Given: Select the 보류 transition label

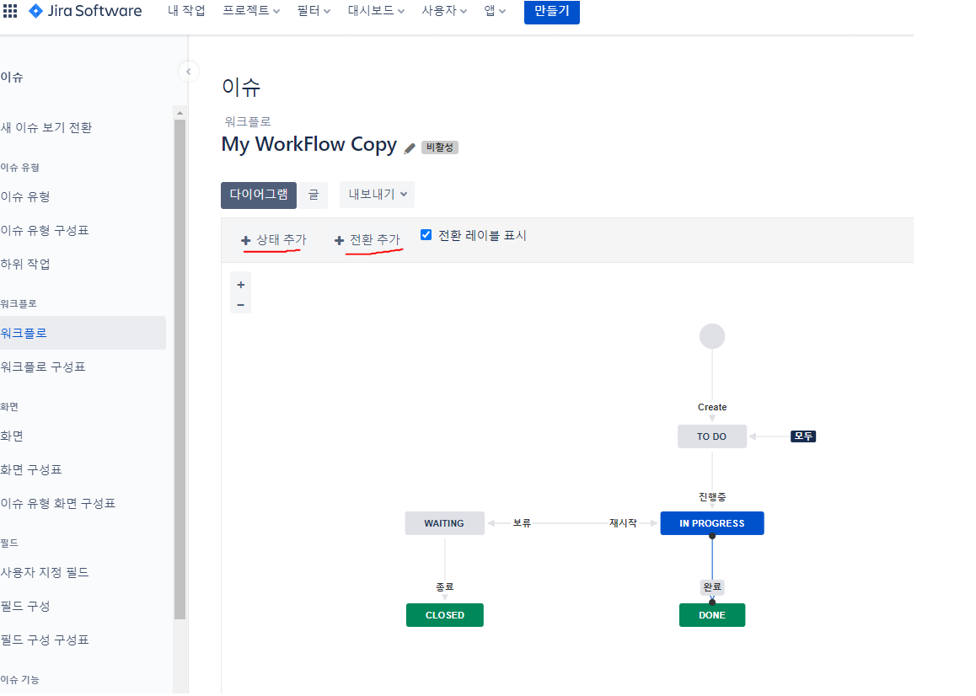Looking at the screenshot, I should (x=522, y=523).
